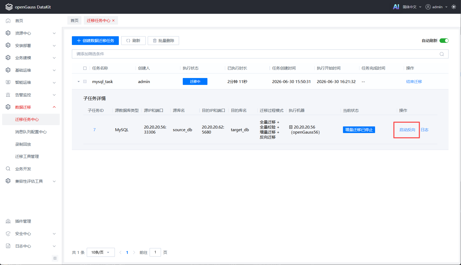Click the machine icon beside 20.20.20.56
461x265 pixels.
click(291, 127)
